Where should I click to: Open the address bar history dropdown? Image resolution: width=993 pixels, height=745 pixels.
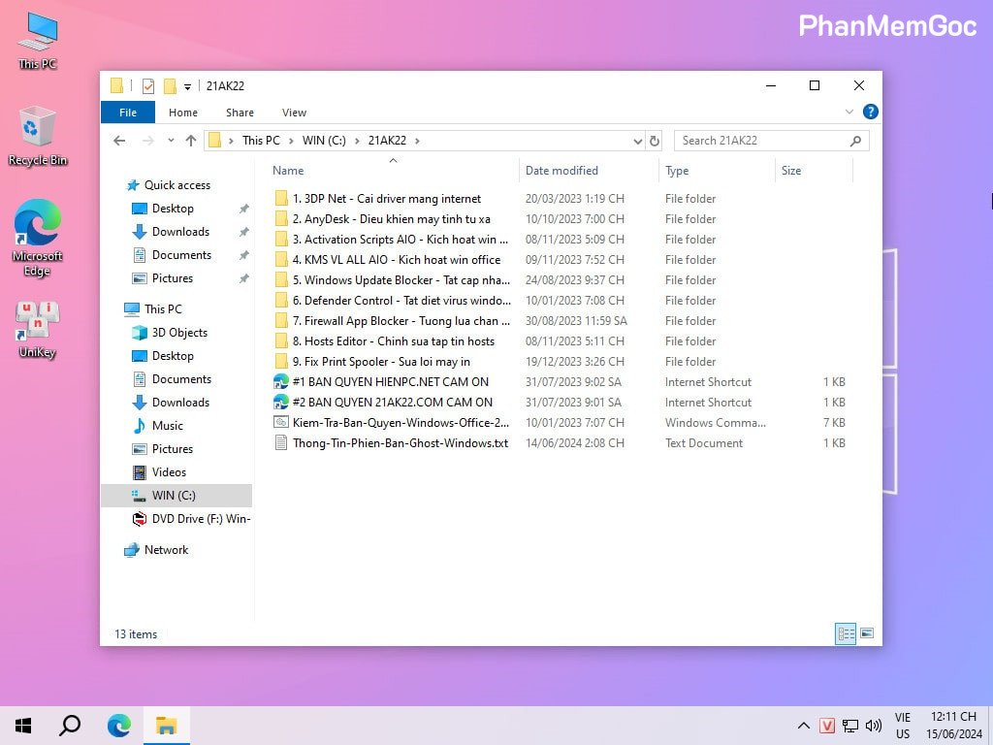click(637, 141)
